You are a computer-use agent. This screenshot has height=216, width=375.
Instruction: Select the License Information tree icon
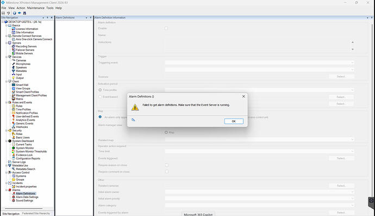click(x=14, y=29)
